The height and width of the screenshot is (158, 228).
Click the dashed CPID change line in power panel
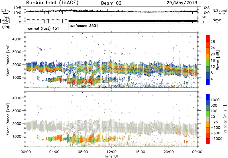[x=69, y=60]
